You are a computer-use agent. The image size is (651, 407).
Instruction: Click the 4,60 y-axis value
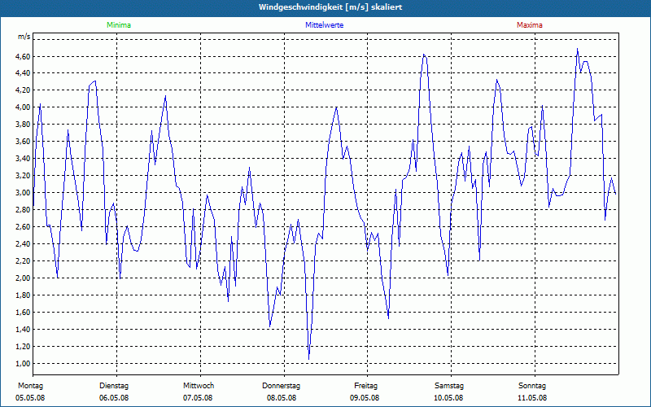(x=24, y=56)
